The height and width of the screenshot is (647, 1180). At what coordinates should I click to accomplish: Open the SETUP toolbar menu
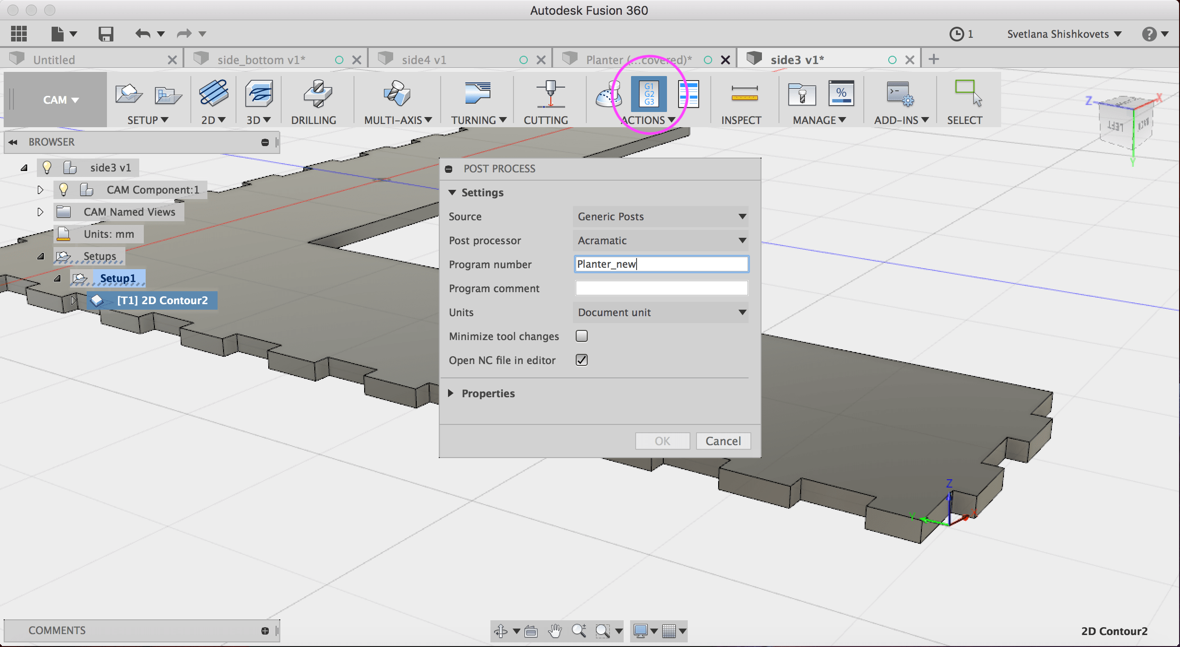(147, 120)
